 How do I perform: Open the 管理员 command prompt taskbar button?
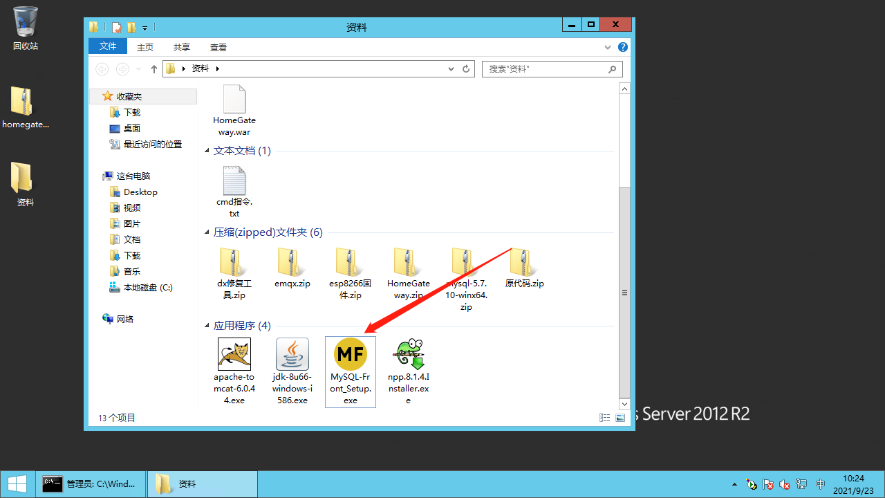91,484
